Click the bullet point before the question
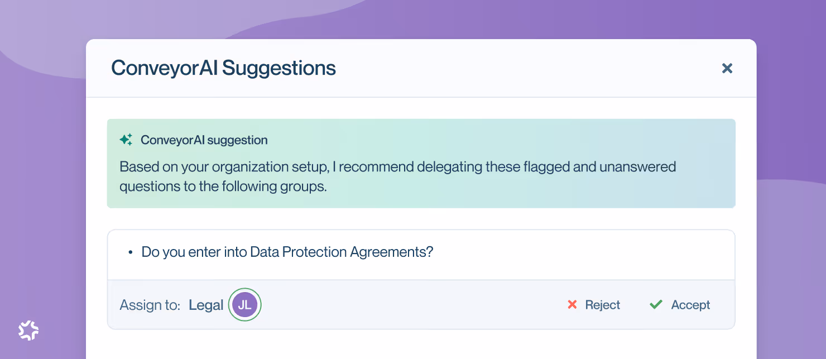This screenshot has height=359, width=826. 130,253
